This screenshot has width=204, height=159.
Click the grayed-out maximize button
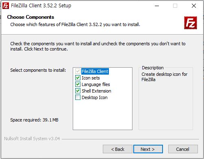[175, 6]
